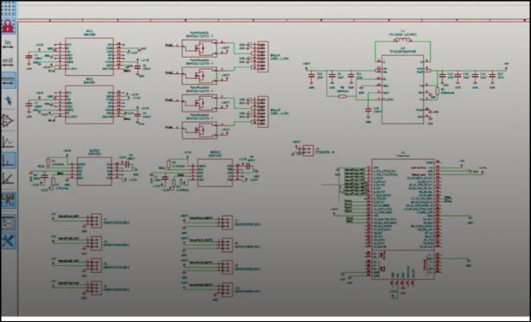This screenshot has height=322, width=531.
Task: Select the BARO1 barometer symbol
Action: [x=94, y=171]
